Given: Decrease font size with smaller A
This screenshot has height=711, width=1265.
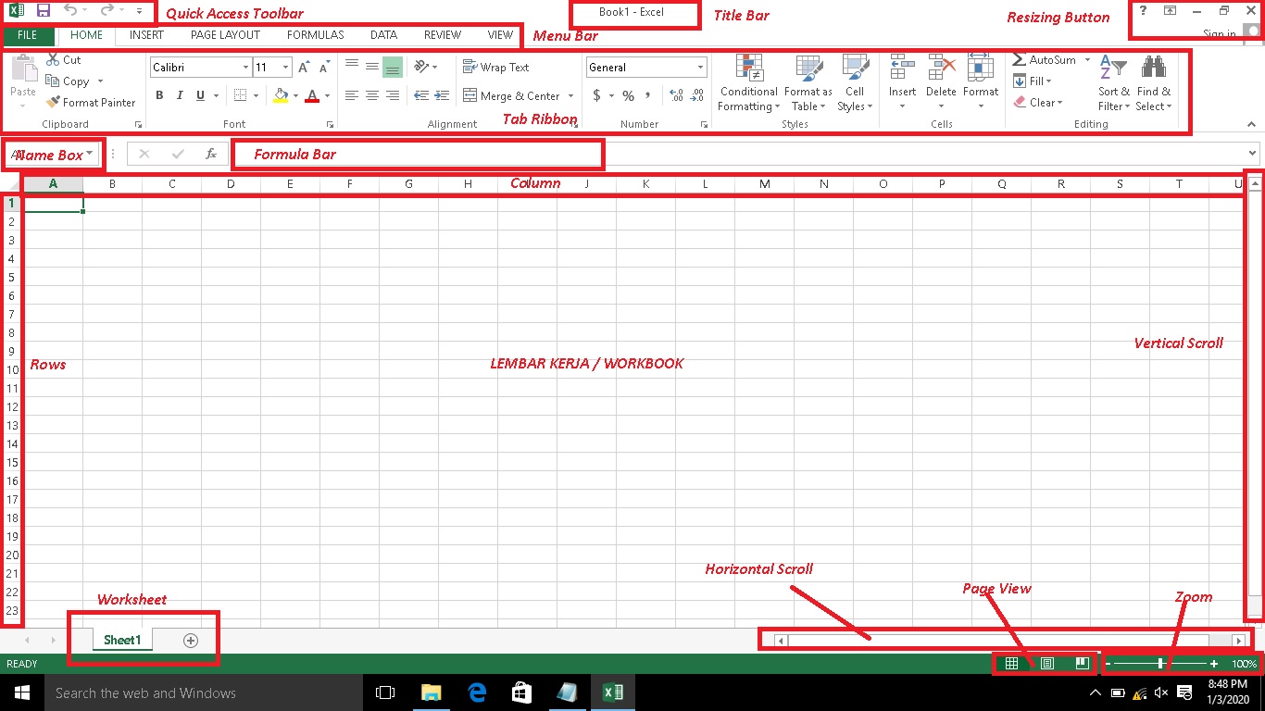Looking at the screenshot, I should pyautogui.click(x=324, y=68).
